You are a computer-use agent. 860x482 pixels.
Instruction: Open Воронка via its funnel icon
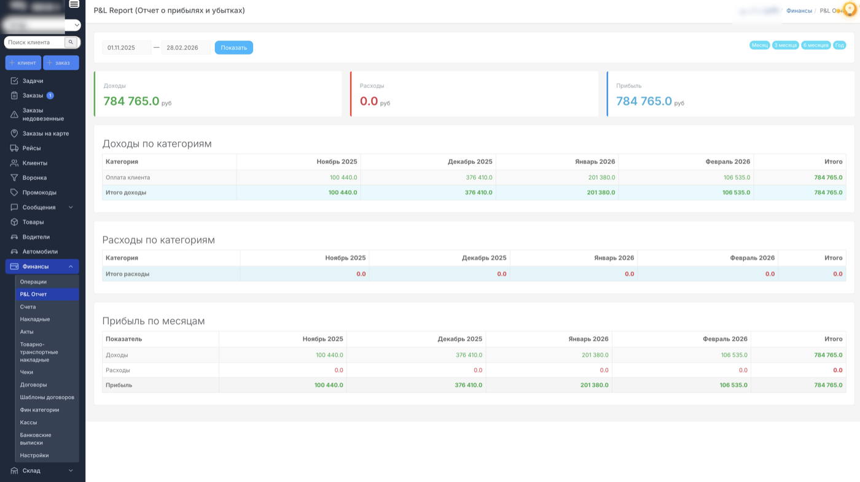14,177
